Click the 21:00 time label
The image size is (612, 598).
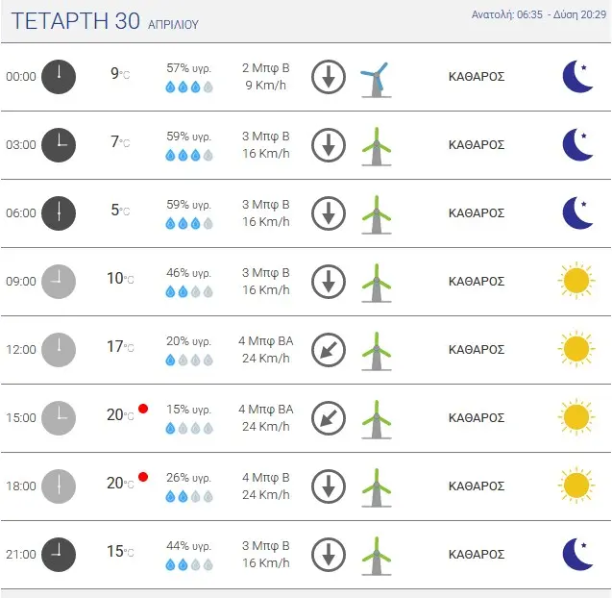21,554
